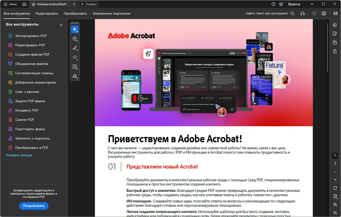Switch to Электронное подписание tab
The image size is (341, 217).
[111, 14]
